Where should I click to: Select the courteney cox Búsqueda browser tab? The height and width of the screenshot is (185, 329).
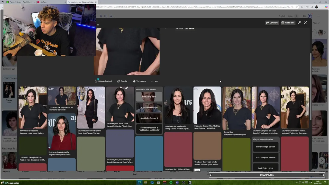(82, 2)
